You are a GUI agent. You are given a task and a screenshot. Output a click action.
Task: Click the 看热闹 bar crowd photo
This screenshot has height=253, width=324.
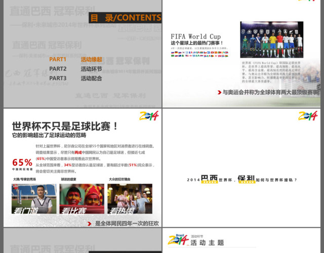[130, 199]
